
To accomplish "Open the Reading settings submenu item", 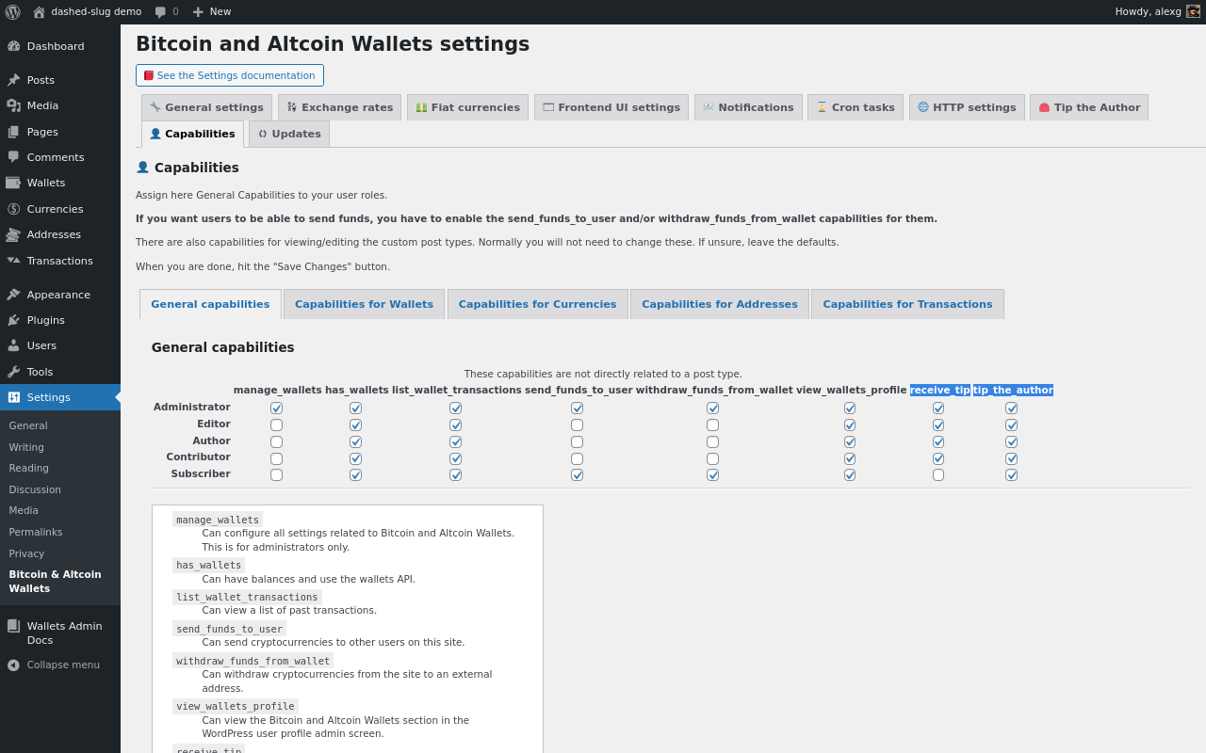I will coord(28,468).
